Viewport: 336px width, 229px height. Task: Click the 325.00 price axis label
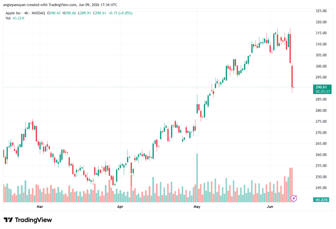321,11
